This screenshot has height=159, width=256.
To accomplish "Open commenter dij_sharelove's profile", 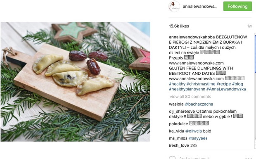I will click(182, 112).
